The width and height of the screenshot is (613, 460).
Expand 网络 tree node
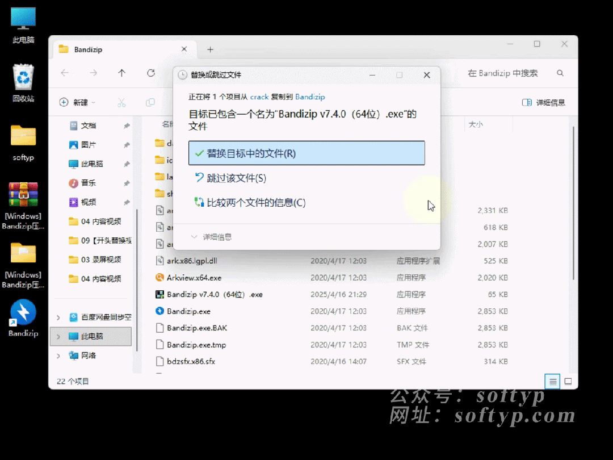pyautogui.click(x=58, y=356)
